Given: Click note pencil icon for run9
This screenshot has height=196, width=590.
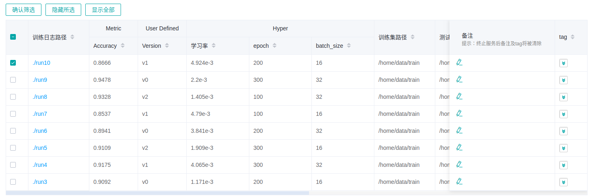Looking at the screenshot, I should pos(459,79).
